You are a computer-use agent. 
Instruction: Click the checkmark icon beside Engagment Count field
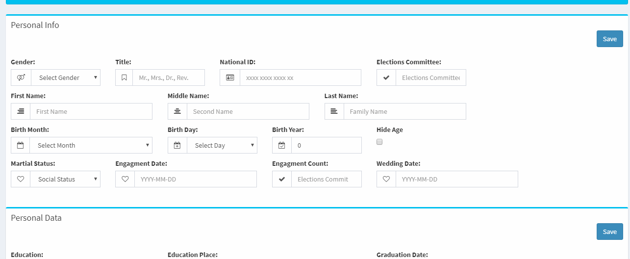[x=282, y=179]
